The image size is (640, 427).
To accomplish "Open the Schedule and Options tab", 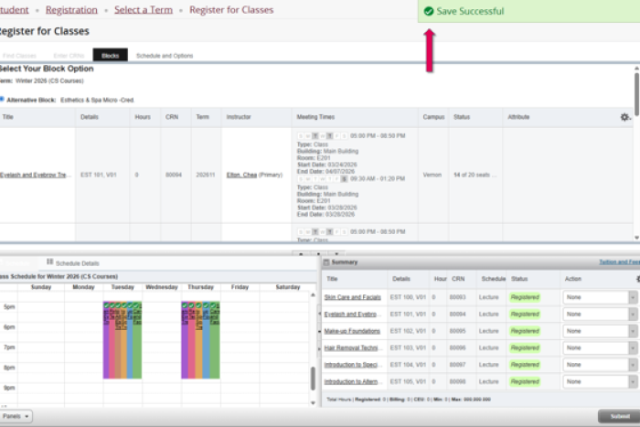I will tap(165, 56).
